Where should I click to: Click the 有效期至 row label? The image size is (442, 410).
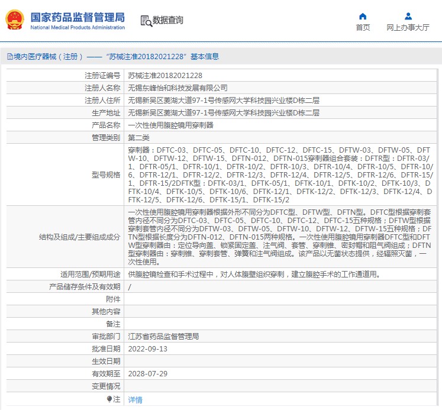pos(106,374)
